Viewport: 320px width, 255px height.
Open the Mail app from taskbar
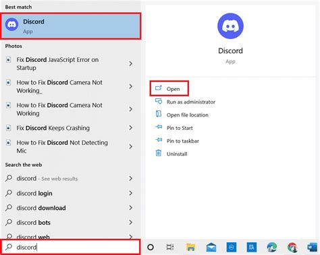point(211,247)
